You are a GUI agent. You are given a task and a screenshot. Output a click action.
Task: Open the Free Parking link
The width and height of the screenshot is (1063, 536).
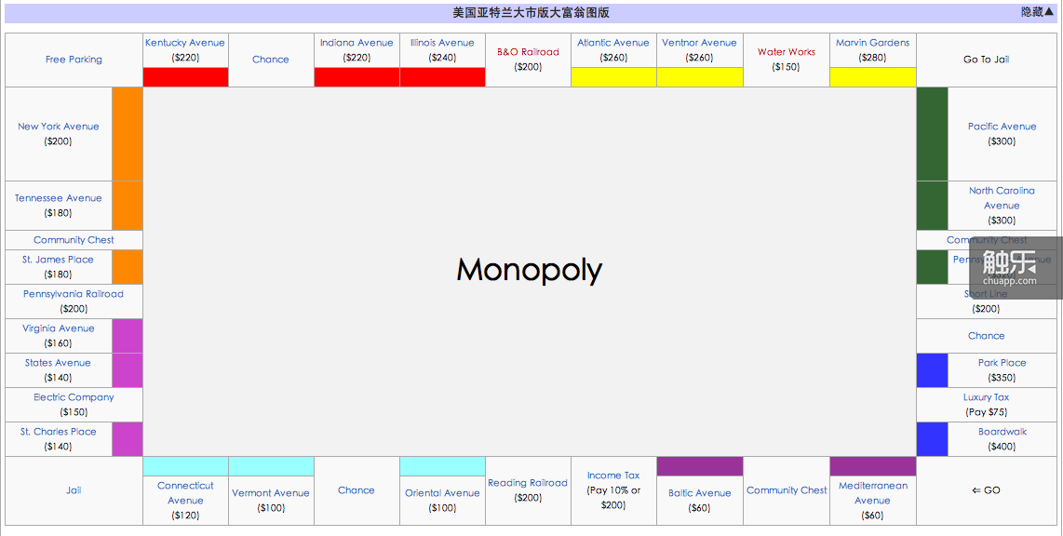tap(74, 60)
